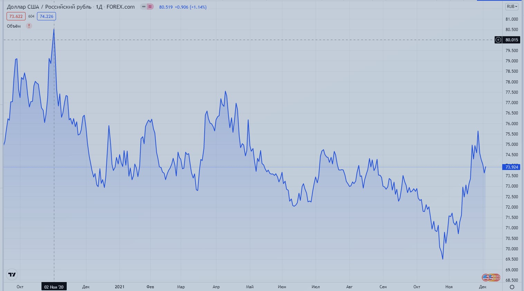Click the 2021 label on time axis
The image size is (524, 291).
pyautogui.click(x=120, y=287)
